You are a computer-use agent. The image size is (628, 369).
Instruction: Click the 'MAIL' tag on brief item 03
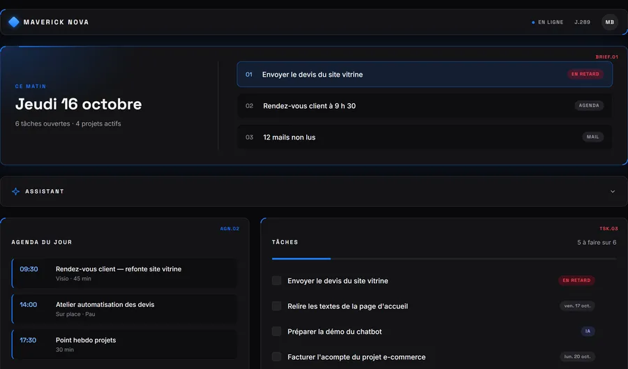[592, 137]
